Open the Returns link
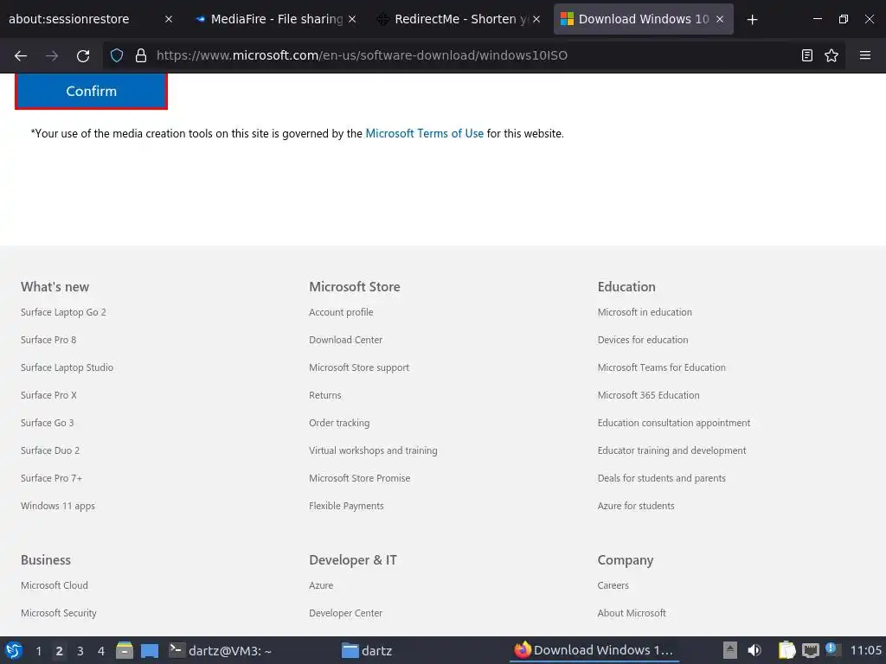The height and width of the screenshot is (664, 886). coord(325,395)
